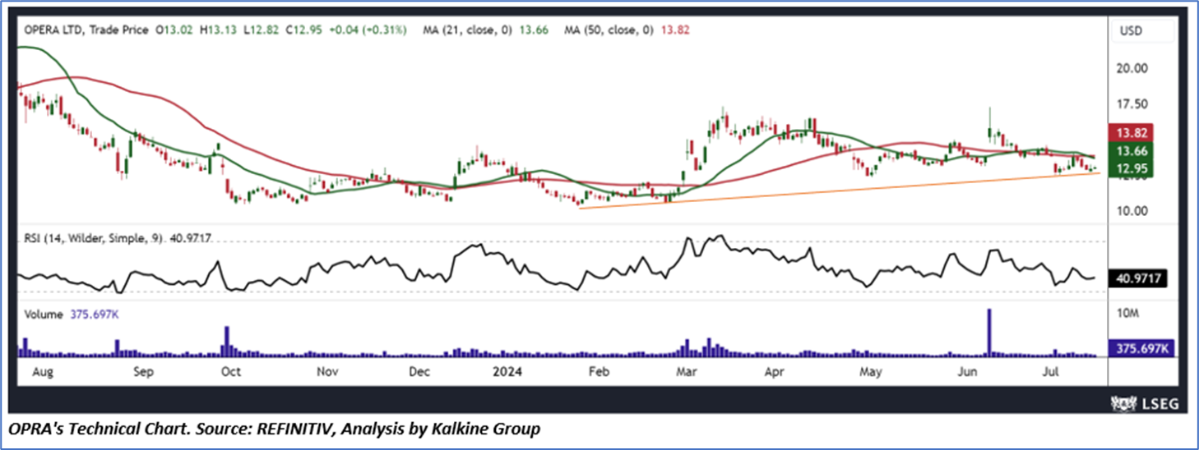Image resolution: width=1199 pixels, height=450 pixels.
Task: Click the red 13.82 price tag
Action: [1132, 133]
